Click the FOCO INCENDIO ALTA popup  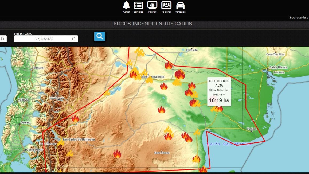tap(219, 91)
